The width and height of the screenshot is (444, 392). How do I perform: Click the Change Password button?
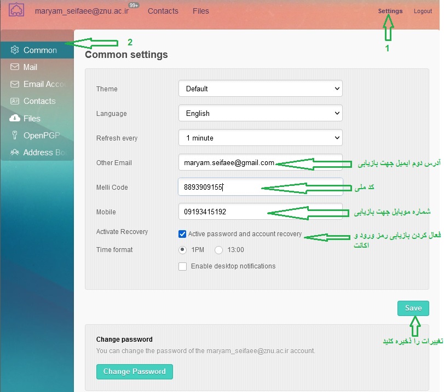tap(135, 371)
